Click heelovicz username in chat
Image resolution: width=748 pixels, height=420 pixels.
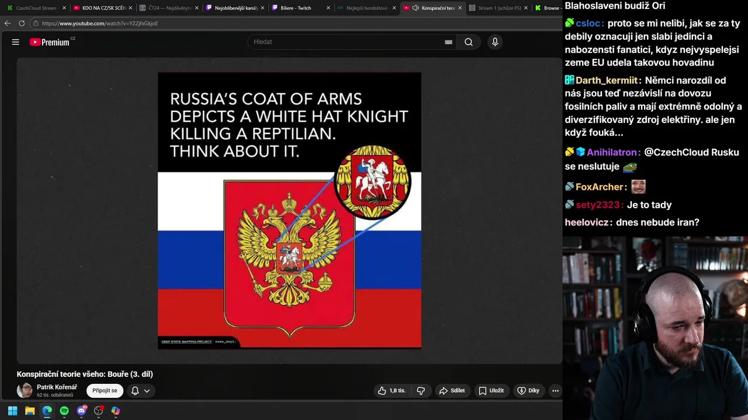pyautogui.click(x=586, y=222)
